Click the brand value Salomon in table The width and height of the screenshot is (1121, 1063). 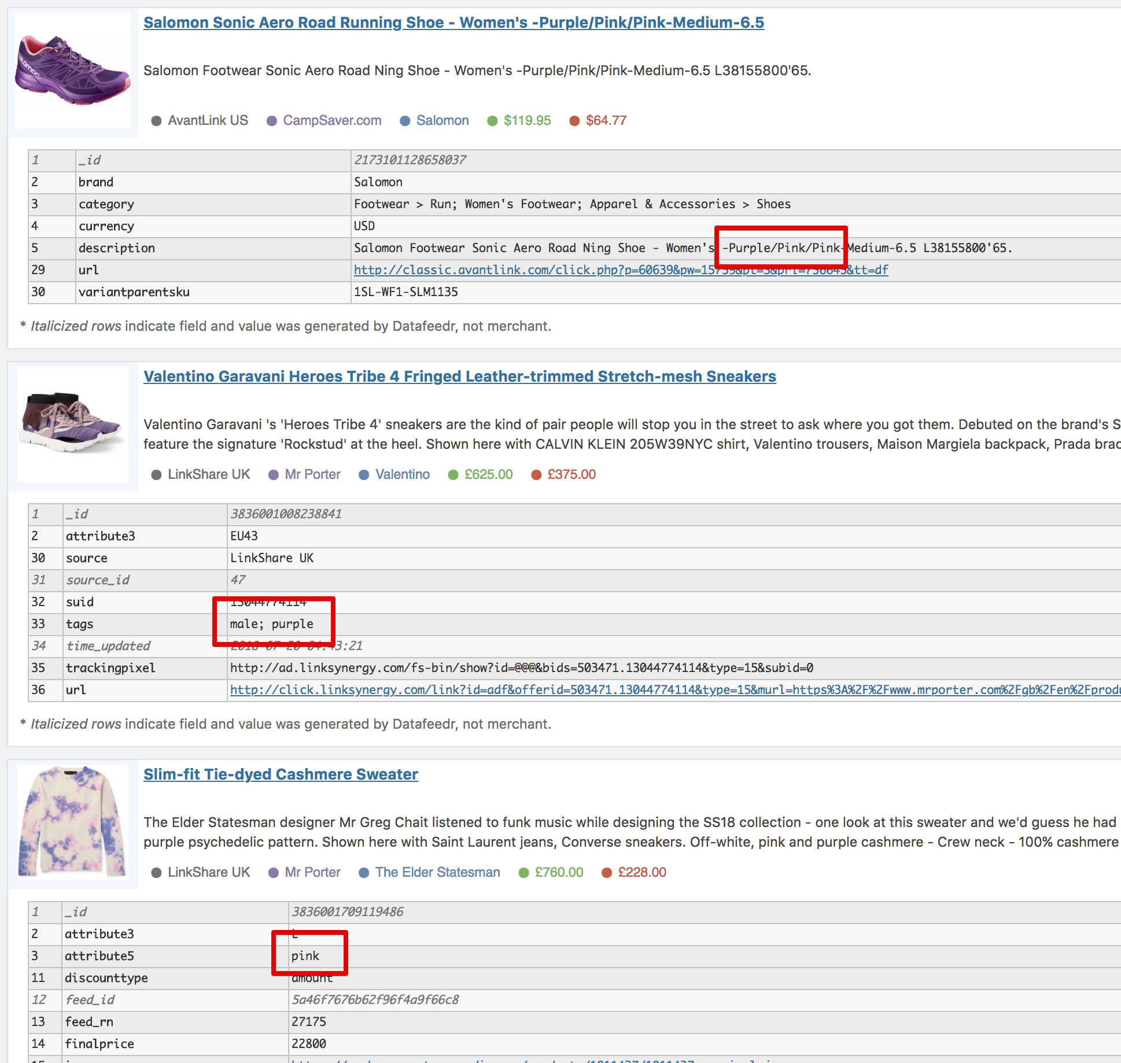coord(378,182)
